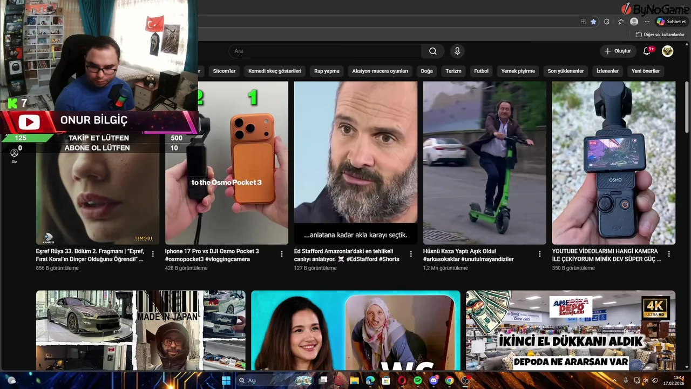
Task: Open the YouTube notifications bell
Action: [x=647, y=51]
